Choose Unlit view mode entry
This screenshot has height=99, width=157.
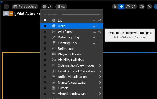(x=72, y=26)
